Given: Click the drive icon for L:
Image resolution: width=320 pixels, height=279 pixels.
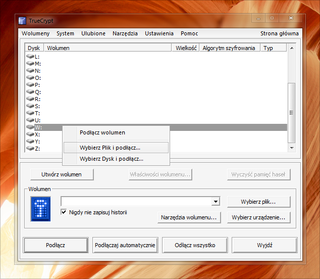Looking at the screenshot, I should tap(30, 57).
